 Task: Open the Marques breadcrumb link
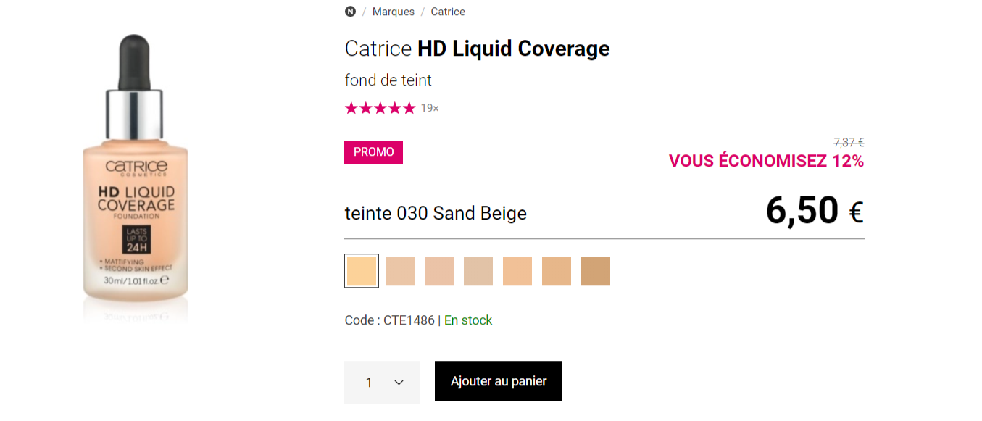click(x=394, y=11)
